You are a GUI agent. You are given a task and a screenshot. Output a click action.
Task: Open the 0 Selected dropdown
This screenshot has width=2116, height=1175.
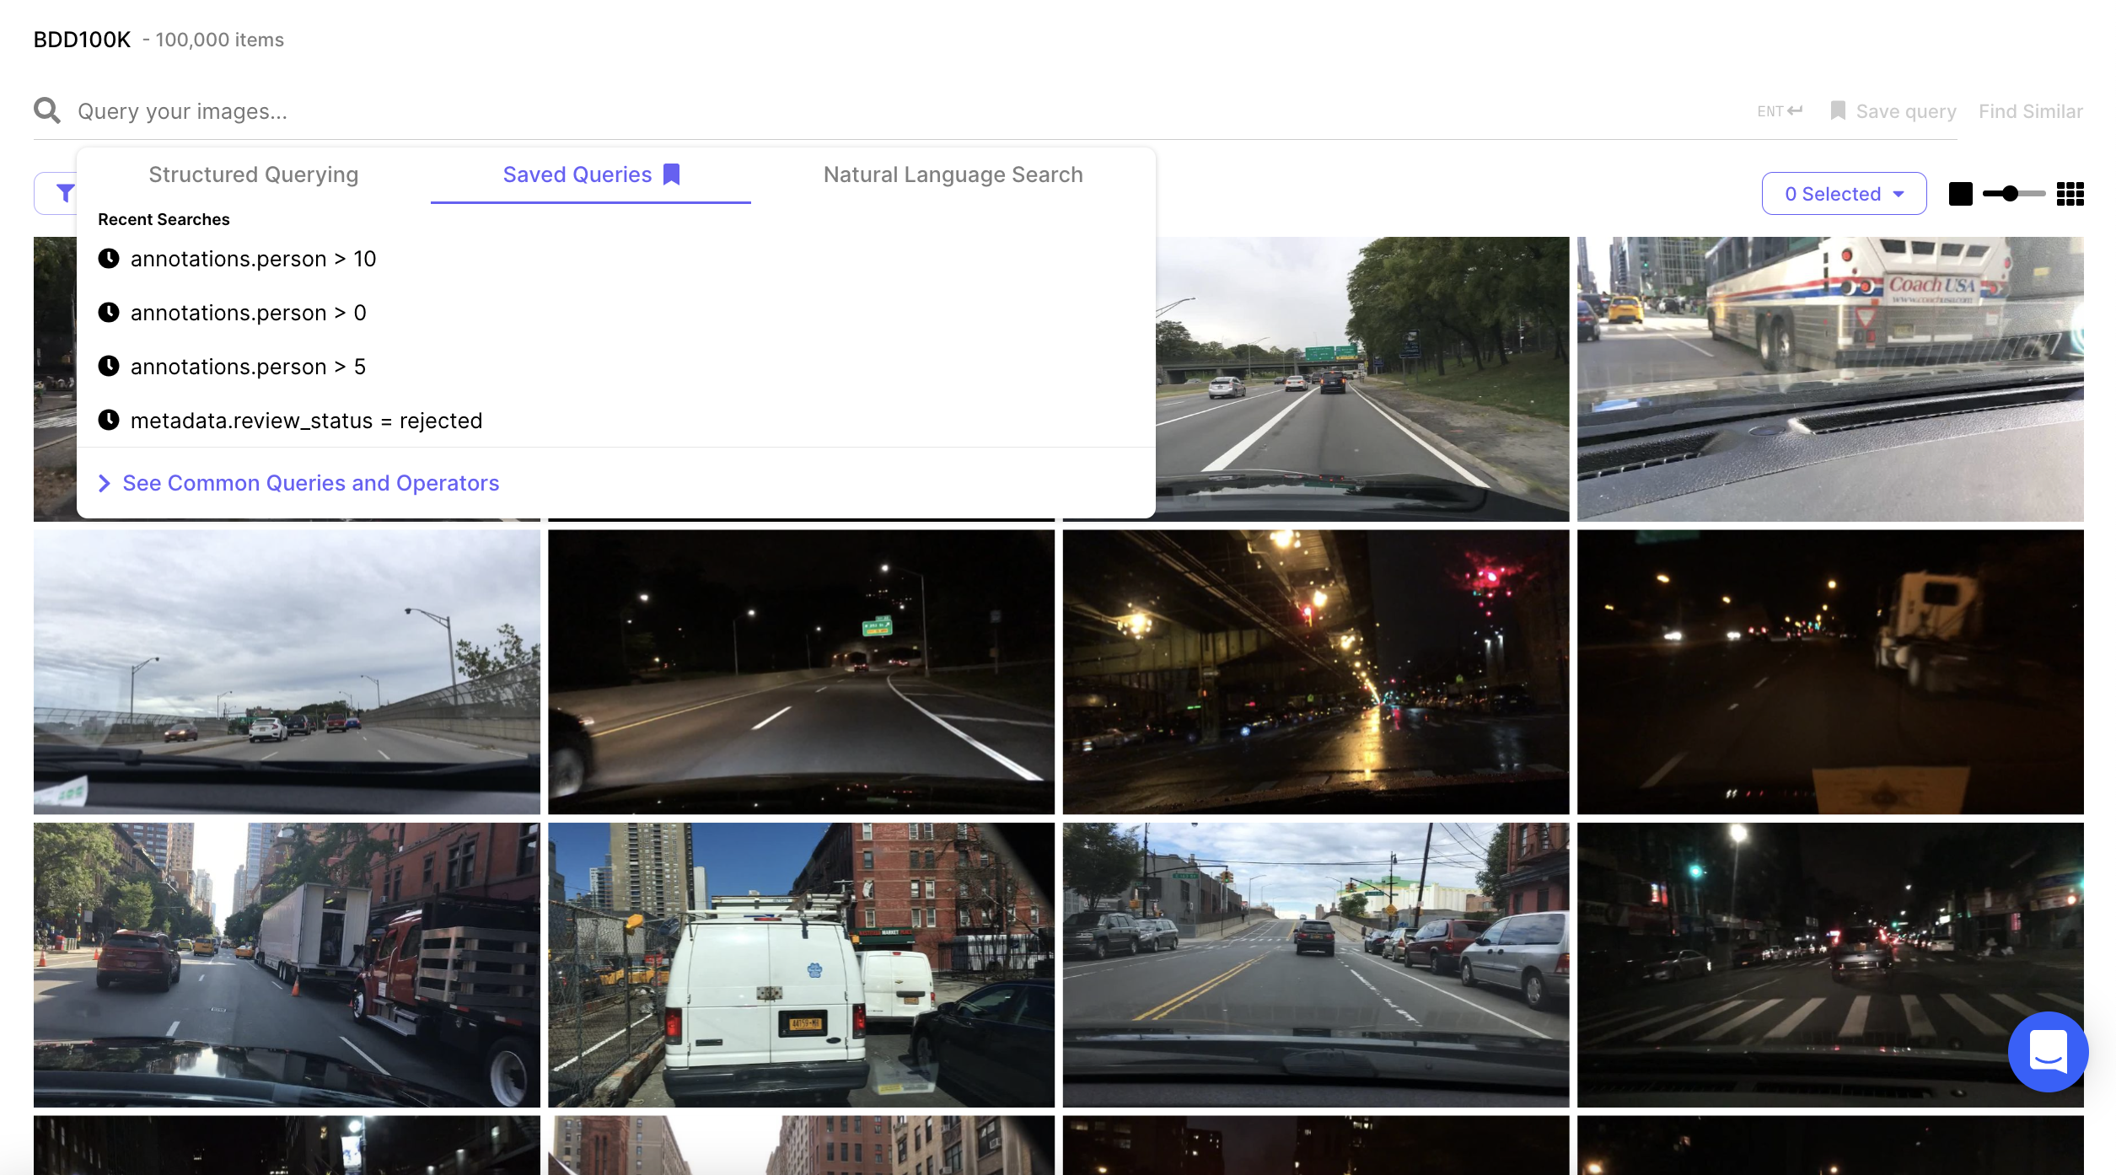pos(1844,194)
